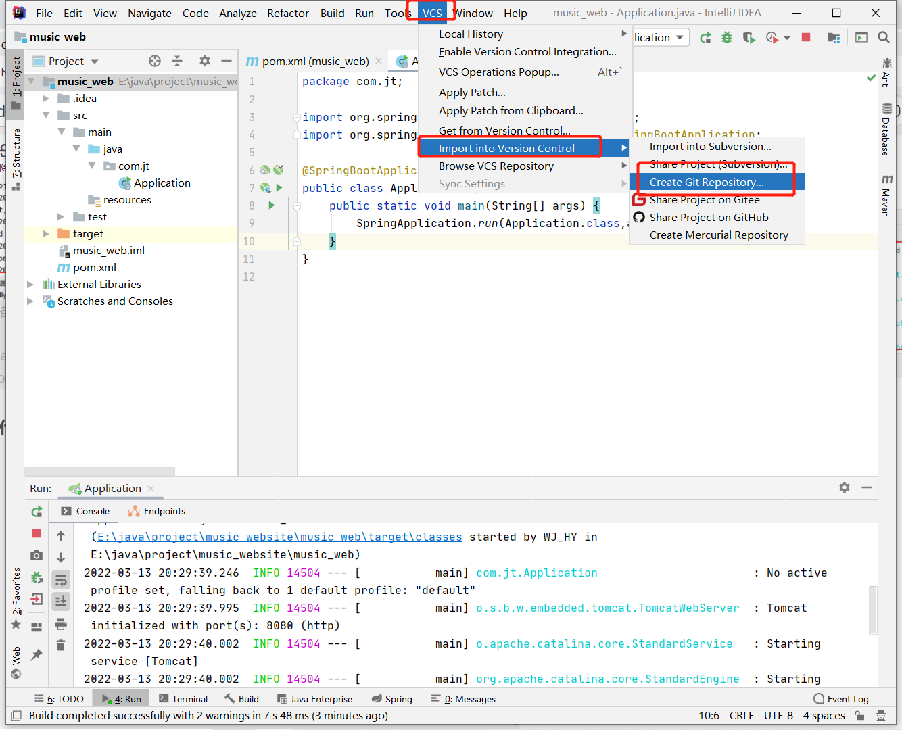
Task: Open the Event Log
Action: (x=841, y=699)
